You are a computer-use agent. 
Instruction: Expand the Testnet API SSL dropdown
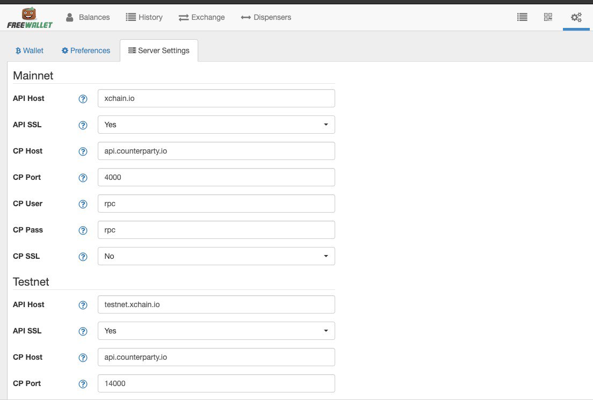point(216,331)
